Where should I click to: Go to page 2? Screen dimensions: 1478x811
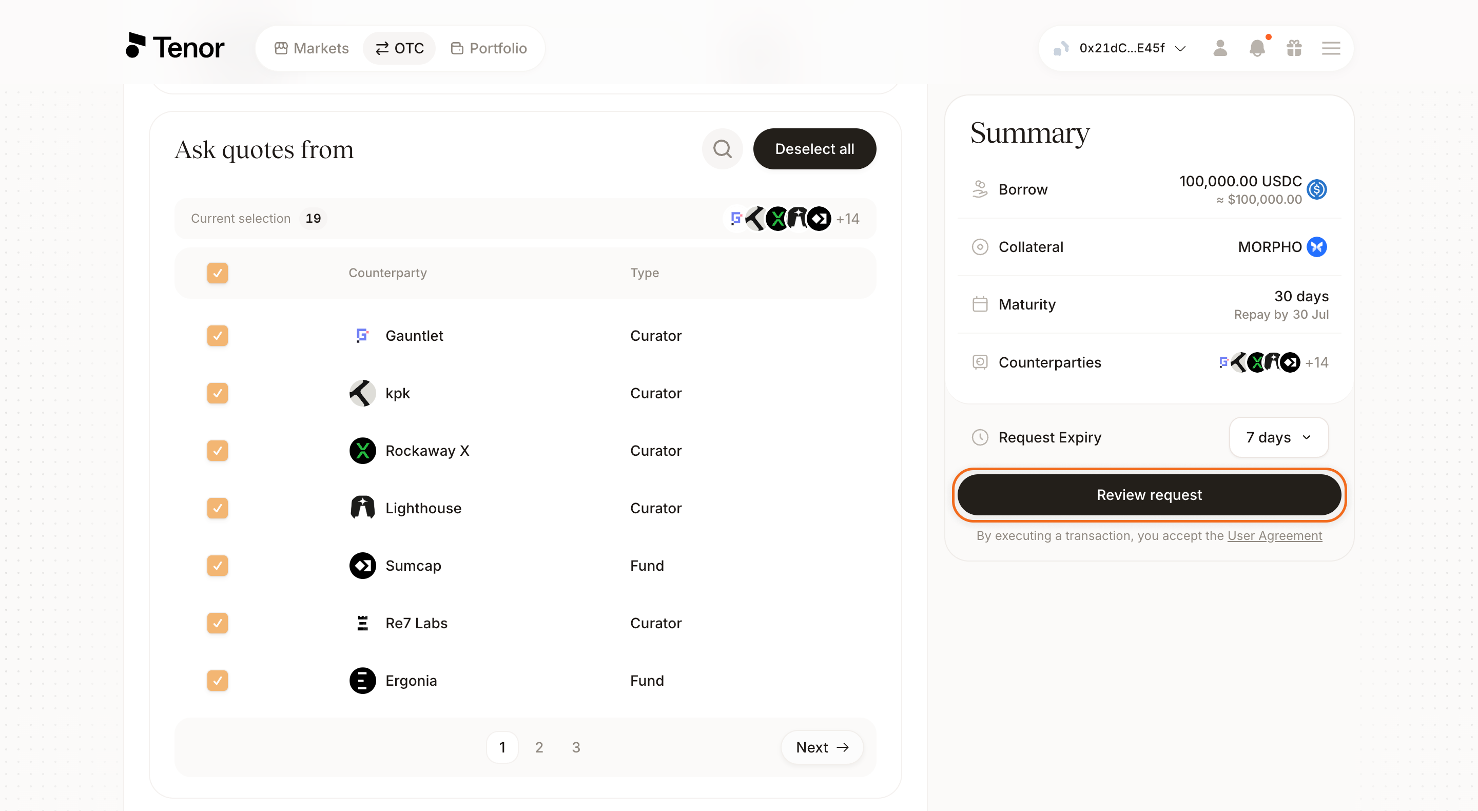(539, 747)
